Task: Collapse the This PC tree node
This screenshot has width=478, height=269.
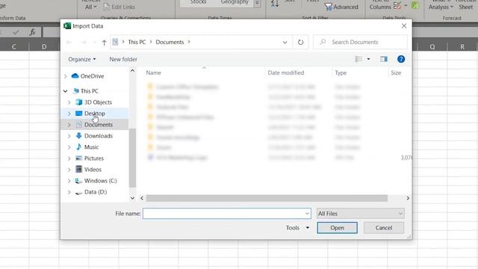Action: point(65,91)
